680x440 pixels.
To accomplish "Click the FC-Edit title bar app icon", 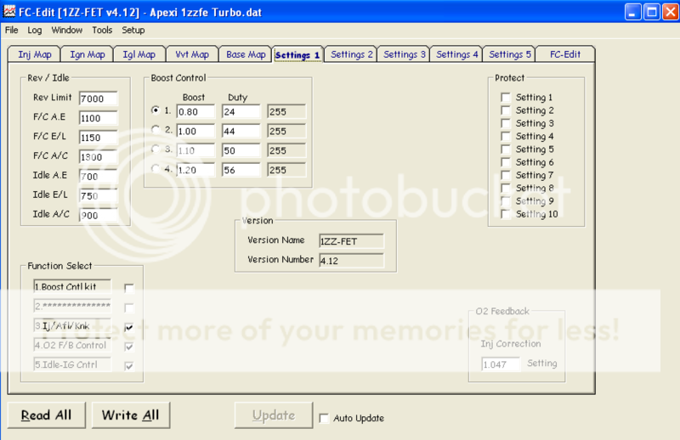I will click(x=9, y=11).
